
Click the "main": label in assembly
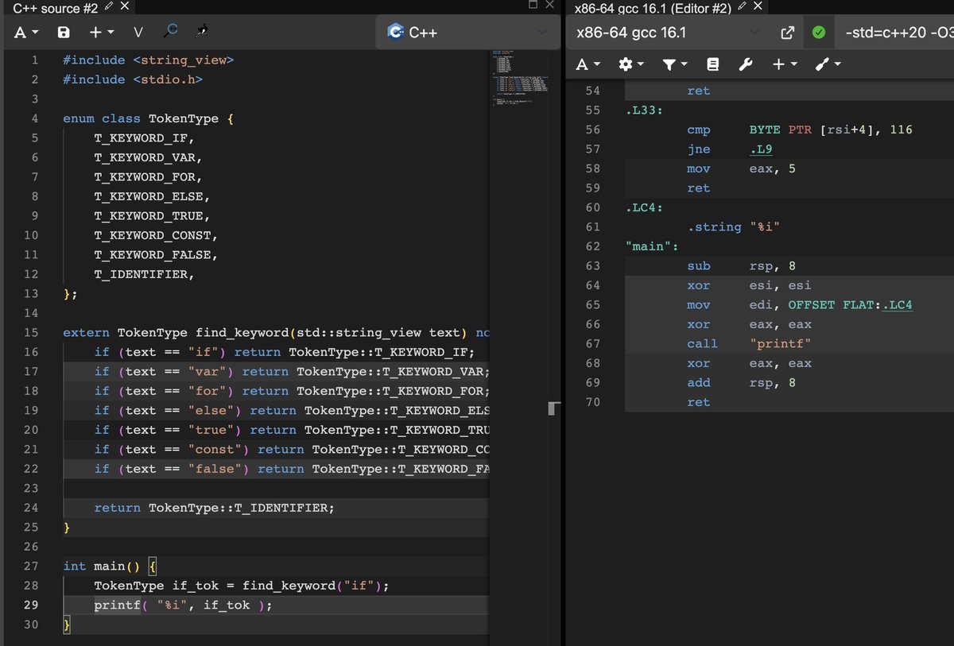pos(652,246)
